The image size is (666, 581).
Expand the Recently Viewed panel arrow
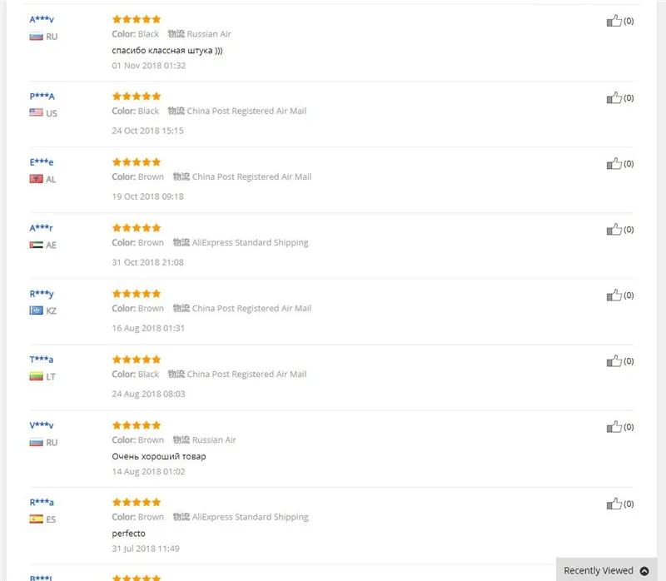tap(644, 571)
